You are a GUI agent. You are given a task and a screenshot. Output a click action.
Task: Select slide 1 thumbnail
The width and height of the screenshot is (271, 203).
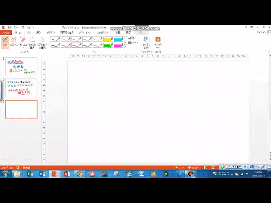tap(21, 67)
